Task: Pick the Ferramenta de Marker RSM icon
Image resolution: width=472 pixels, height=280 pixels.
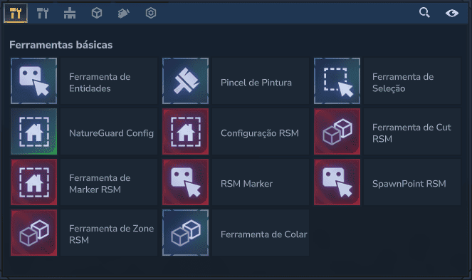Action: pos(33,182)
